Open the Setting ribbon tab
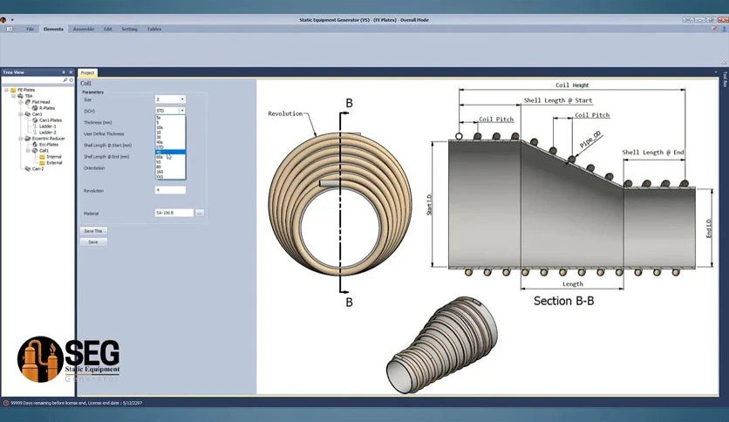This screenshot has width=729, height=422. click(x=130, y=29)
